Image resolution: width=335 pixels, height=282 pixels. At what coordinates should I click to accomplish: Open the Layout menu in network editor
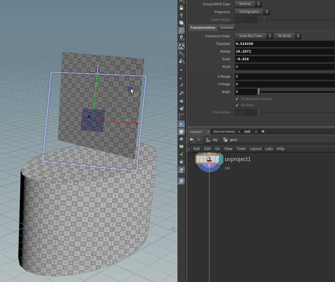click(256, 149)
